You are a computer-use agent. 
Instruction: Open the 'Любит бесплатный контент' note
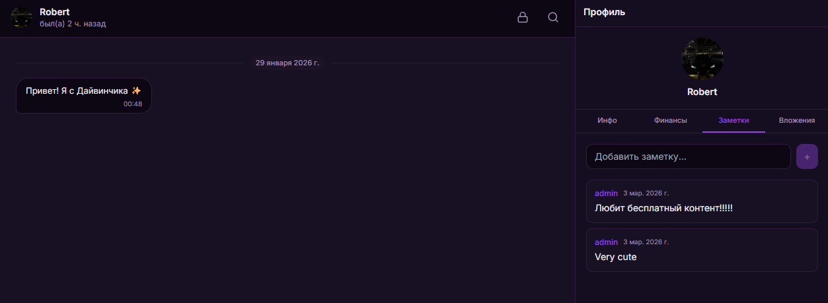click(663, 208)
